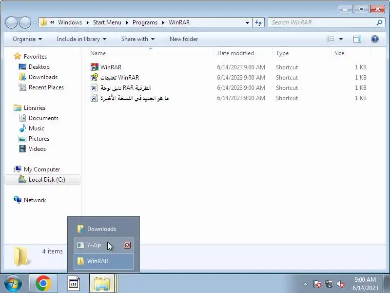This screenshot has height=293, width=390.
Task: Select the Pictures library
Action: (x=39, y=138)
